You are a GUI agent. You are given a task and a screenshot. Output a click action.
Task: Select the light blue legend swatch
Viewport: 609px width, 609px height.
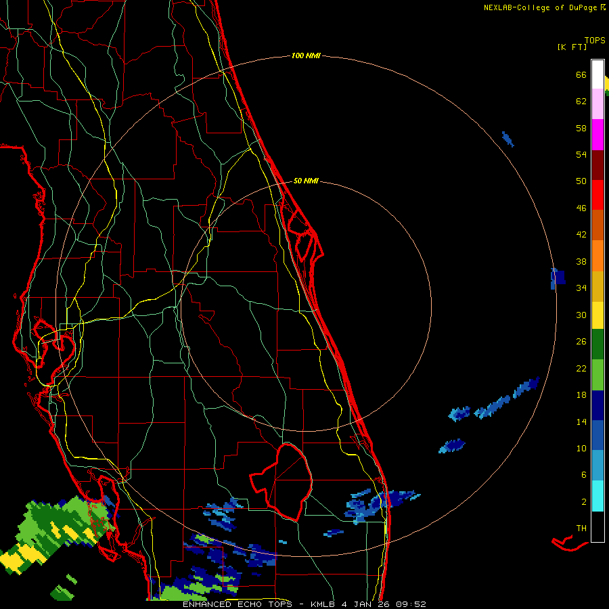(597, 466)
